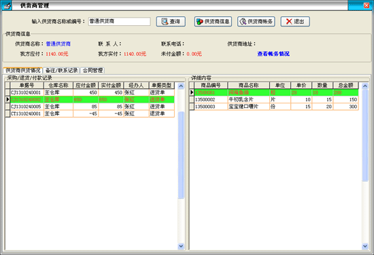Switch to 合同管理 tab
This screenshot has width=374, height=255.
point(92,70)
